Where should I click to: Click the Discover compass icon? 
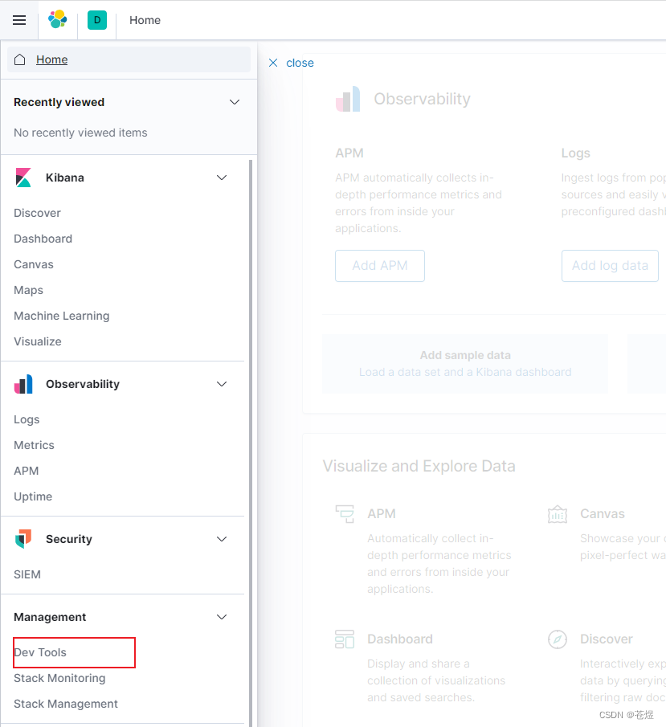(x=558, y=639)
